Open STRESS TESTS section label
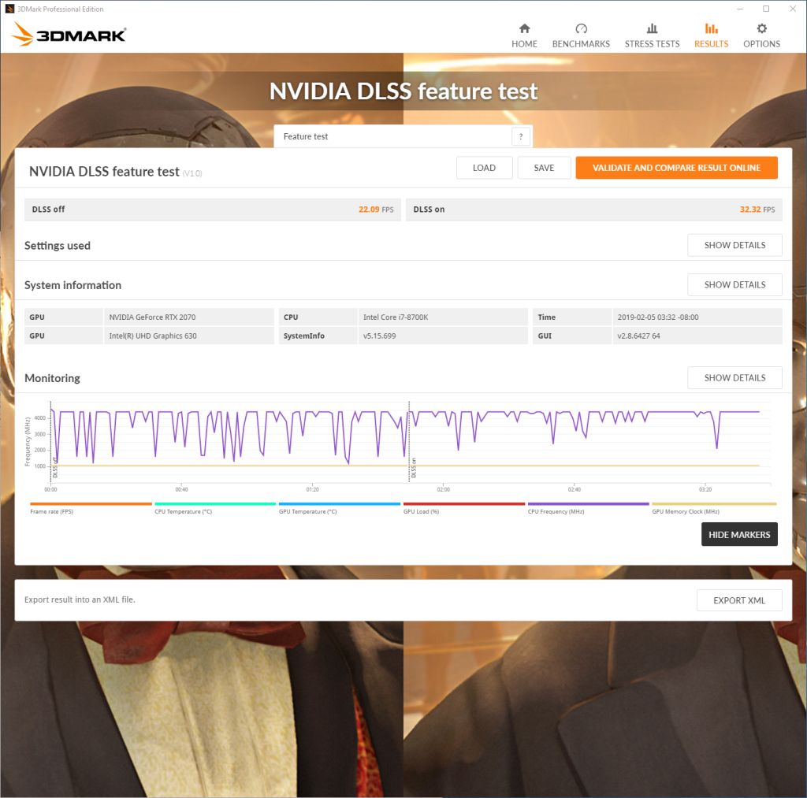 (652, 44)
